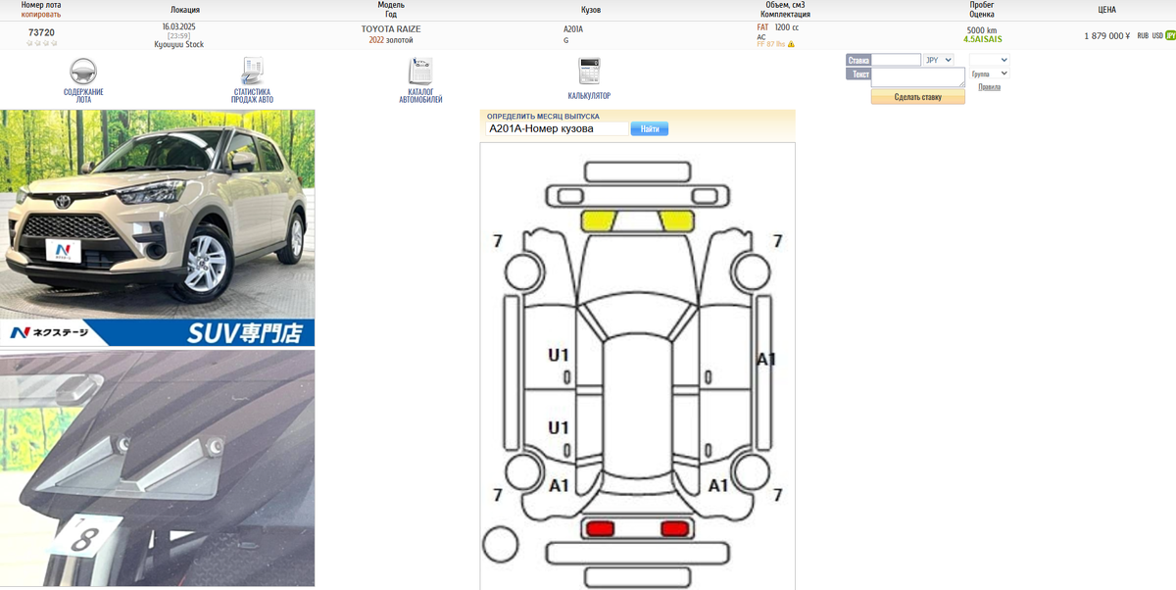1176x590 pixels.
Task: Click lot number 73720
Action: coord(41,32)
